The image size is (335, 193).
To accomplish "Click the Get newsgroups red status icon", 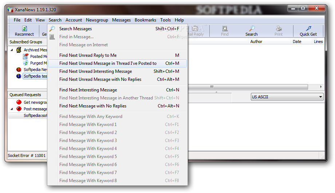I will coord(19,102).
